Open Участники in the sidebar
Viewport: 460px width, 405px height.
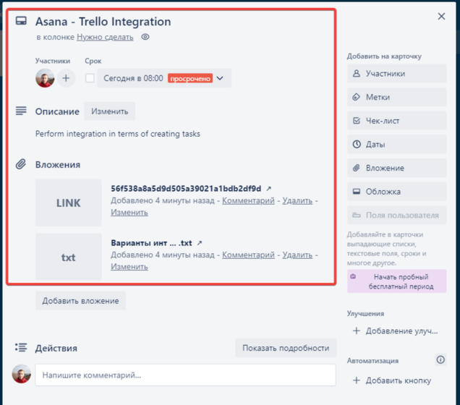(396, 74)
